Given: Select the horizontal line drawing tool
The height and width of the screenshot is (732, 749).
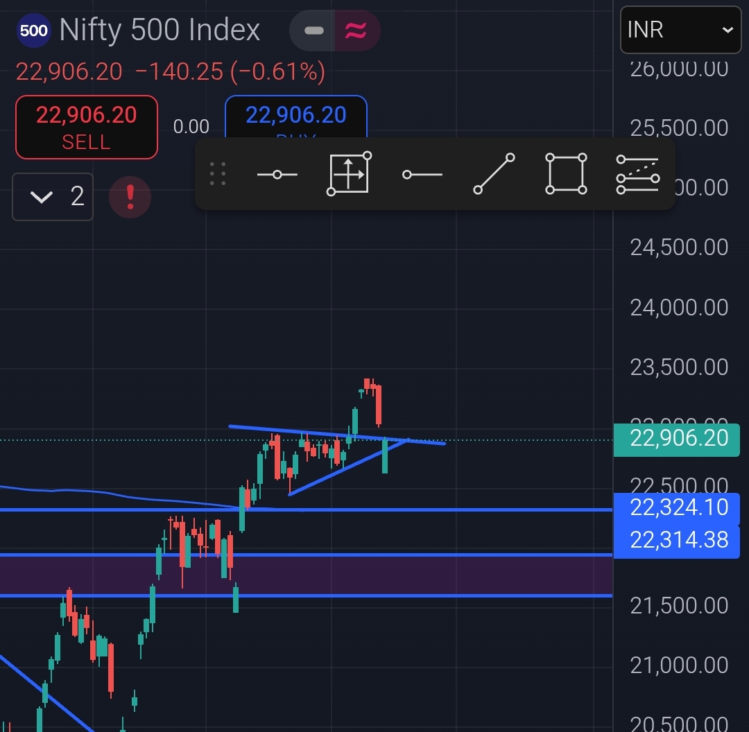Looking at the screenshot, I should tap(277, 174).
